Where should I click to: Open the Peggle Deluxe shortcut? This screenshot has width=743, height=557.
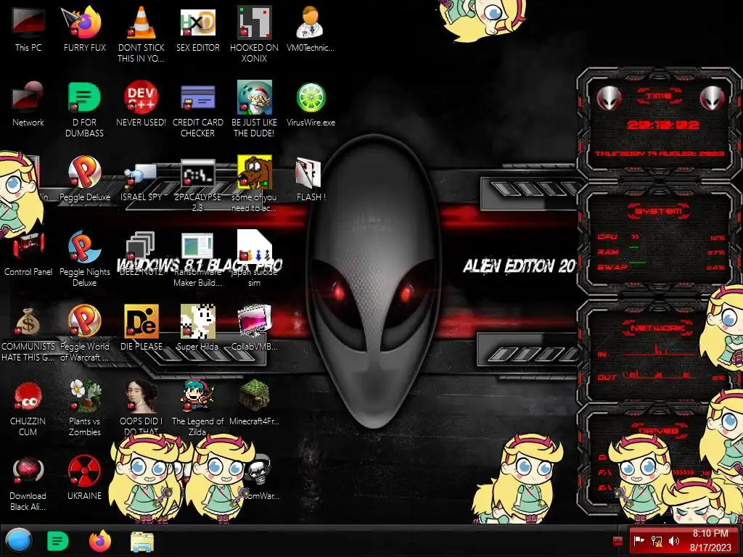tap(84, 172)
